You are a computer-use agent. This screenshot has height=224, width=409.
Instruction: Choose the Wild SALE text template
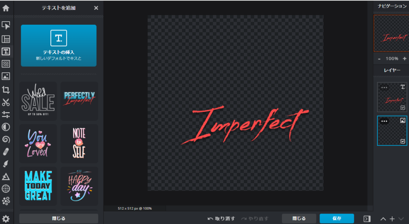(x=38, y=101)
